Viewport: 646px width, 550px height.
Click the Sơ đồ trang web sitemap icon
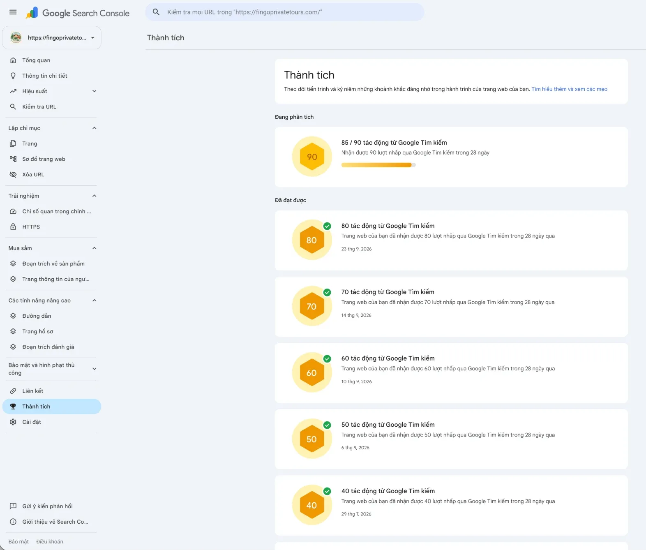tap(13, 159)
